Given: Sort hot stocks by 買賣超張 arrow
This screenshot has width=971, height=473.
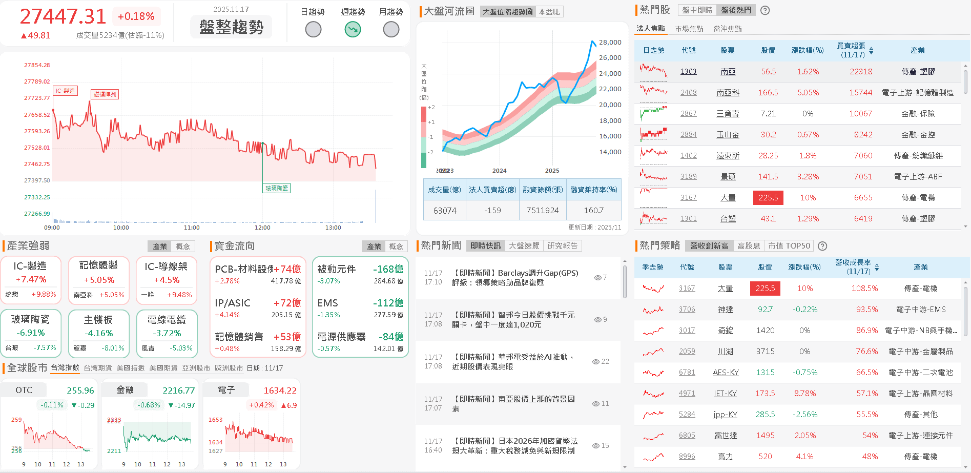Looking at the screenshot, I should pyautogui.click(x=872, y=50).
